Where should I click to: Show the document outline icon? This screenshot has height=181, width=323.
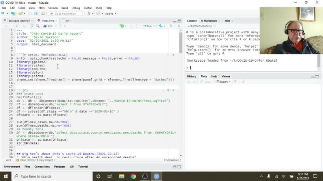[171, 26]
